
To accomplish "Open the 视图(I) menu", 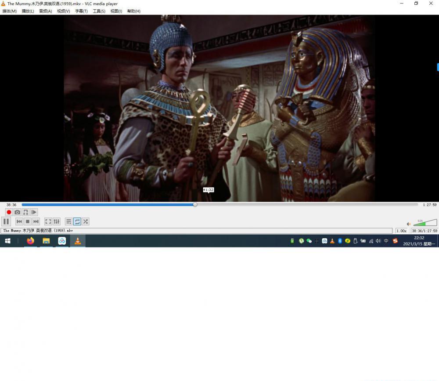I will pos(116,11).
